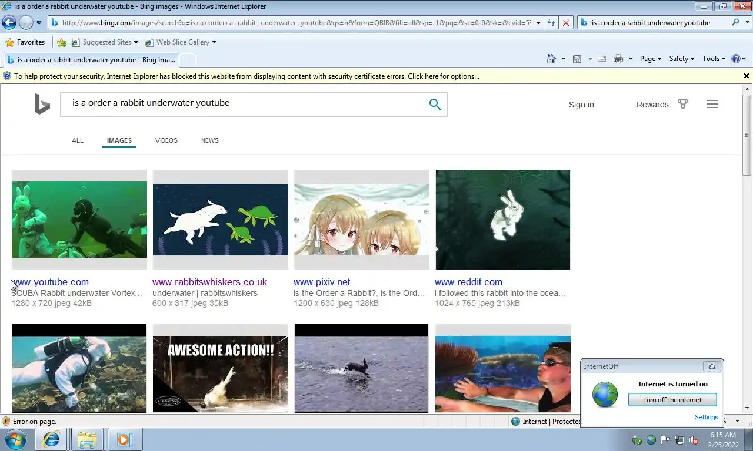
Task: Expand the Home button dropdown arrow
Action: tap(563, 59)
